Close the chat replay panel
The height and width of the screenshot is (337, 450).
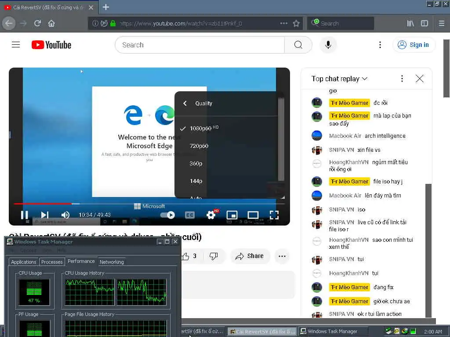tap(419, 79)
